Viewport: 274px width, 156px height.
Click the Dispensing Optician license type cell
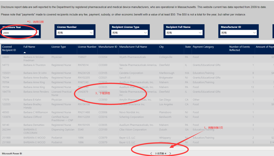pyautogui.click(x=63, y=130)
